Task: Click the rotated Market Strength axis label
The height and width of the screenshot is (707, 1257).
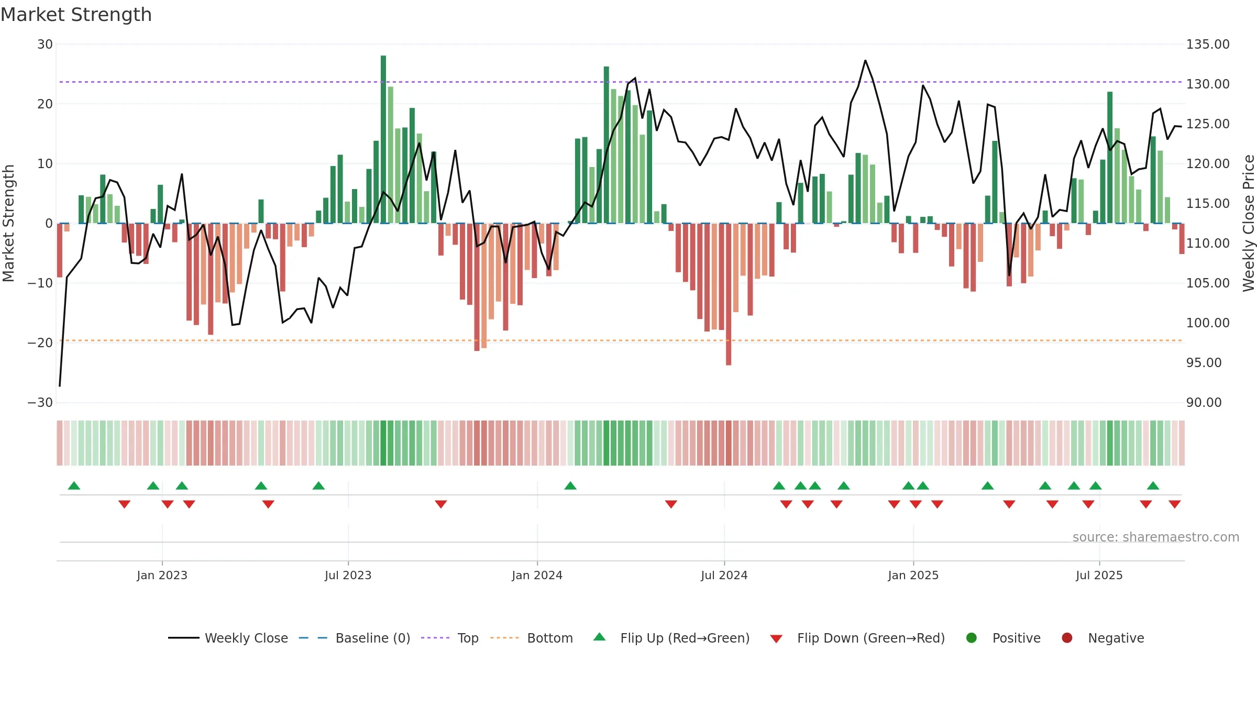Action: 8,223
